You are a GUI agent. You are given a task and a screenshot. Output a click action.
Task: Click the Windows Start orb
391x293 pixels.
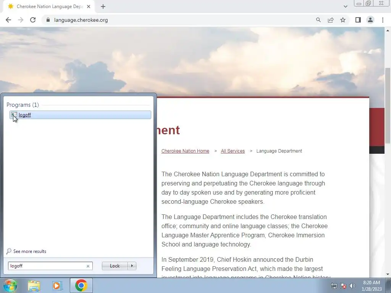10,285
